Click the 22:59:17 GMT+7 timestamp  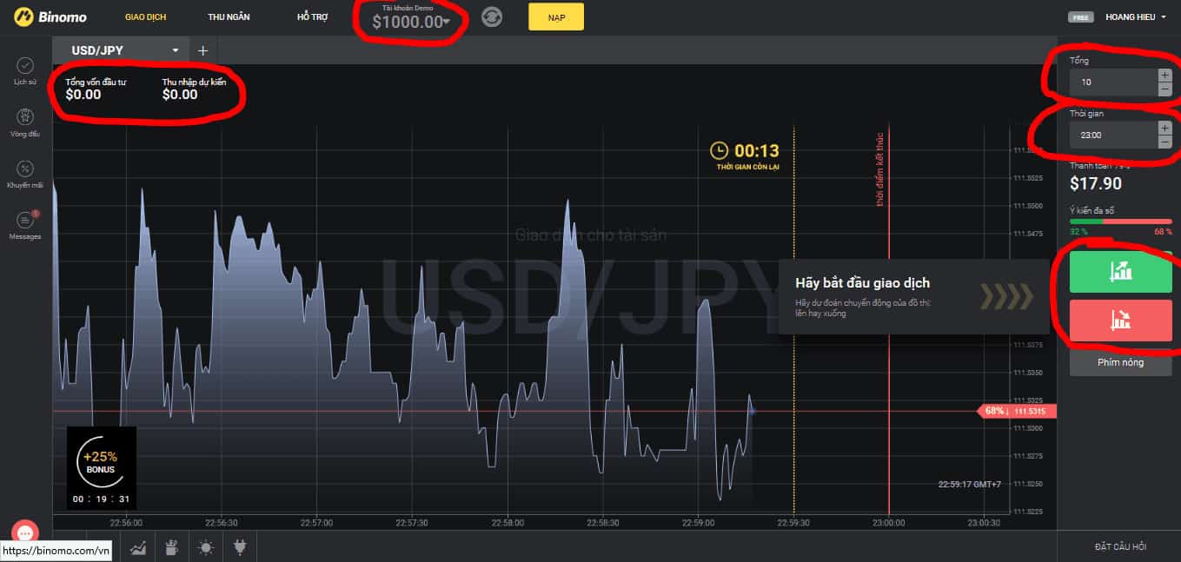coord(970,485)
